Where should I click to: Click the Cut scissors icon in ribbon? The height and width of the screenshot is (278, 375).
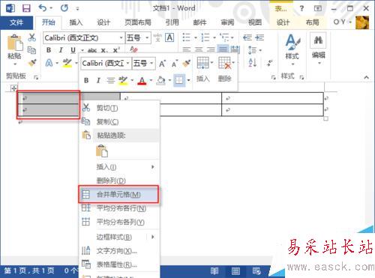[x=32, y=37]
